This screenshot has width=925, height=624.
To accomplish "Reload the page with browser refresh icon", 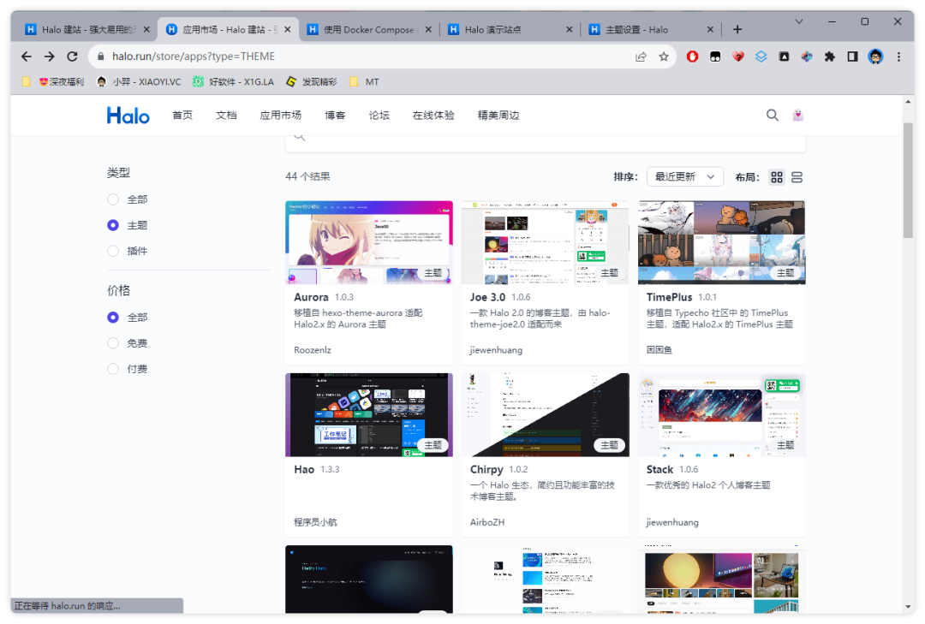I will [73, 56].
